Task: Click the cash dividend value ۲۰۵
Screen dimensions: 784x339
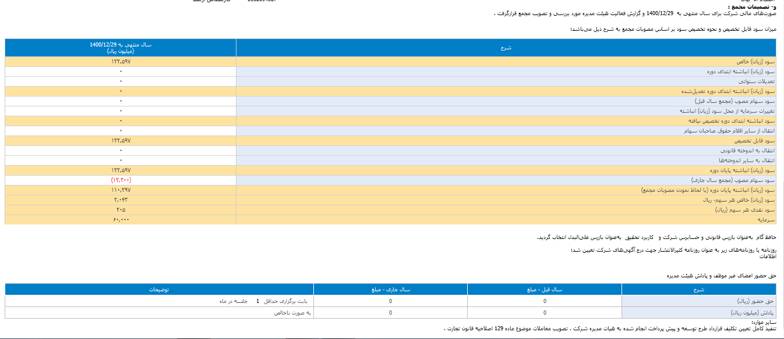Action: coord(121,210)
